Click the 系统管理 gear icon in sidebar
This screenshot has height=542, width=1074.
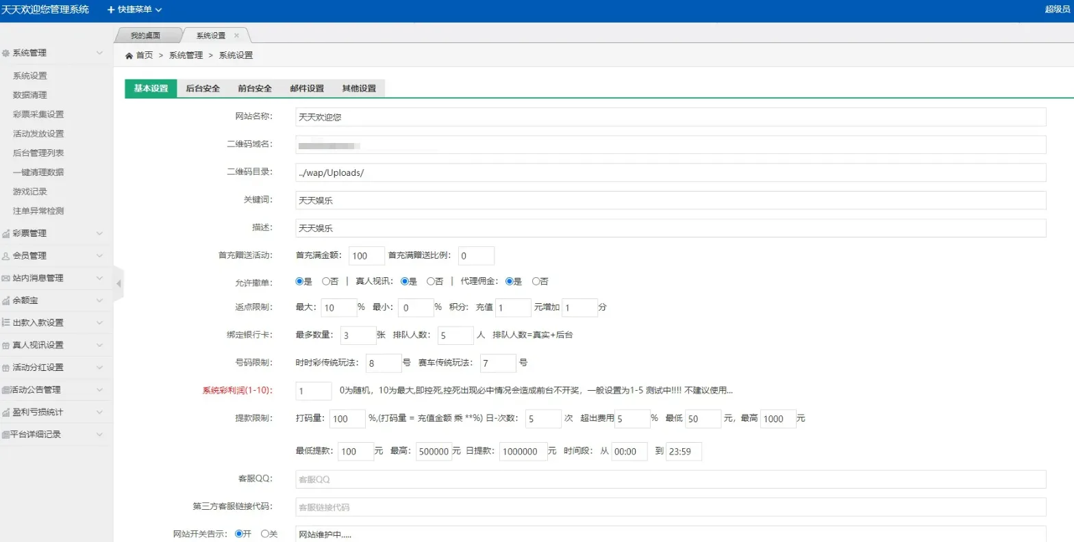pos(6,53)
